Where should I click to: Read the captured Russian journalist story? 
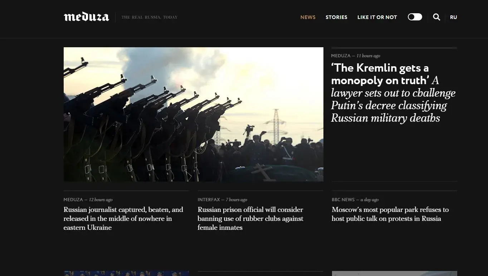click(x=123, y=218)
